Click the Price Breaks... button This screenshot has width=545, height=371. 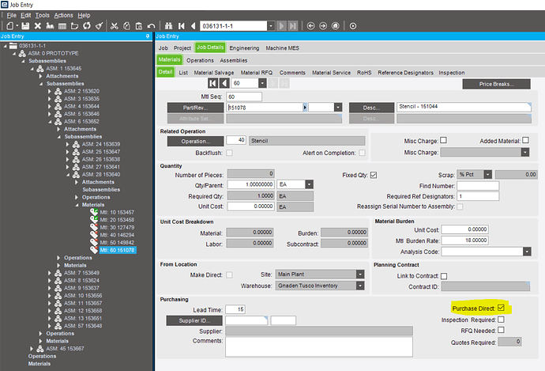[x=496, y=84]
